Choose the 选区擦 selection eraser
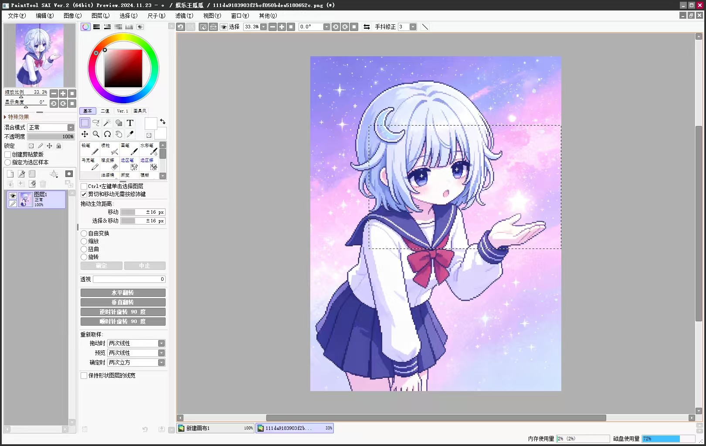This screenshot has width=706, height=446. click(149, 163)
